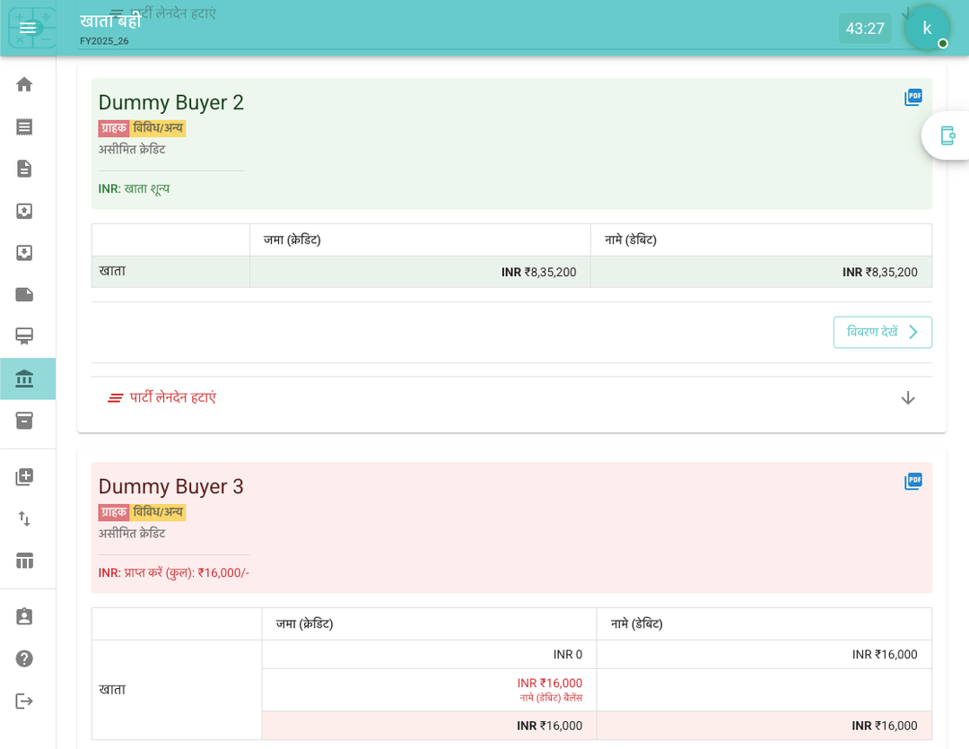Expand पार्टी लेनदेन हटाएं under Dummy Buyer 2

[x=172, y=397]
